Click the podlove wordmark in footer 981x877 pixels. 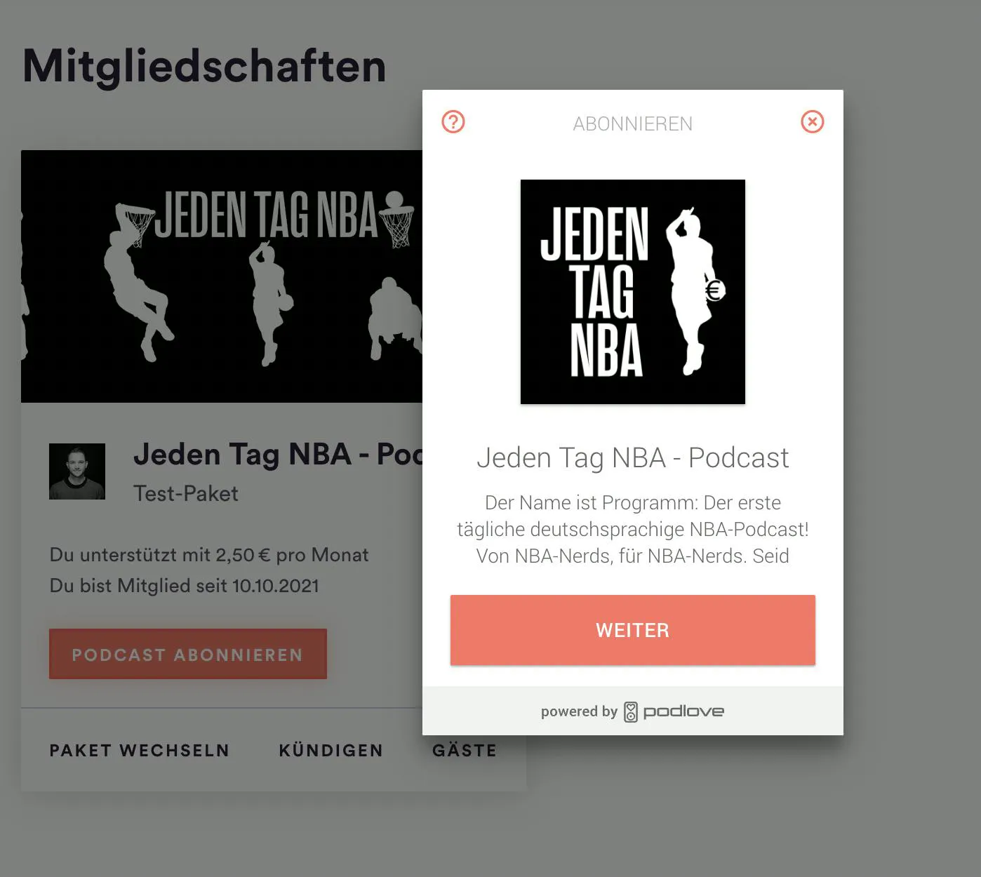pos(683,711)
